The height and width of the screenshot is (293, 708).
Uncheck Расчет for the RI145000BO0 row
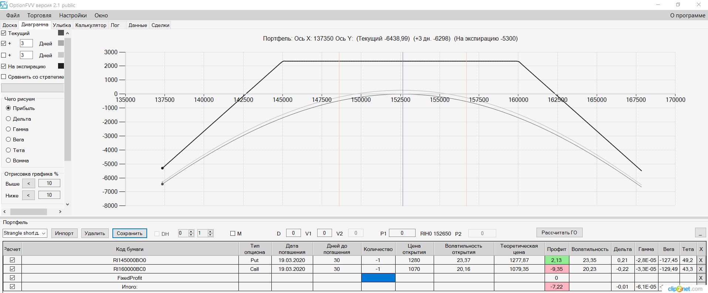tap(12, 260)
